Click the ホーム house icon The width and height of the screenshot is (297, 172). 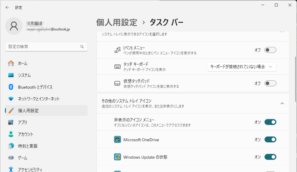pyautogui.click(x=11, y=63)
